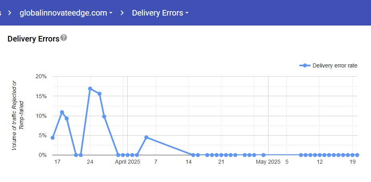Click the chevron separator before globalinnovateedge.com

tap(10, 13)
